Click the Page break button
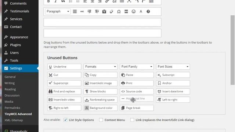Viewport: 235px width, 132px height. click(x=137, y=108)
